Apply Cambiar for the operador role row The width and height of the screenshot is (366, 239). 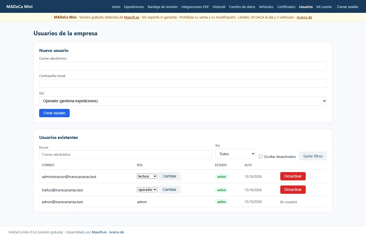(169, 189)
